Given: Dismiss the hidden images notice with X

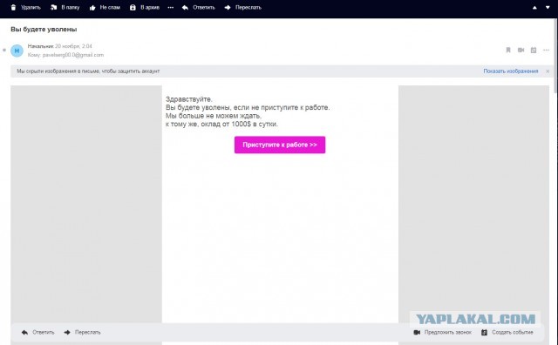Looking at the screenshot, I should [x=548, y=71].
